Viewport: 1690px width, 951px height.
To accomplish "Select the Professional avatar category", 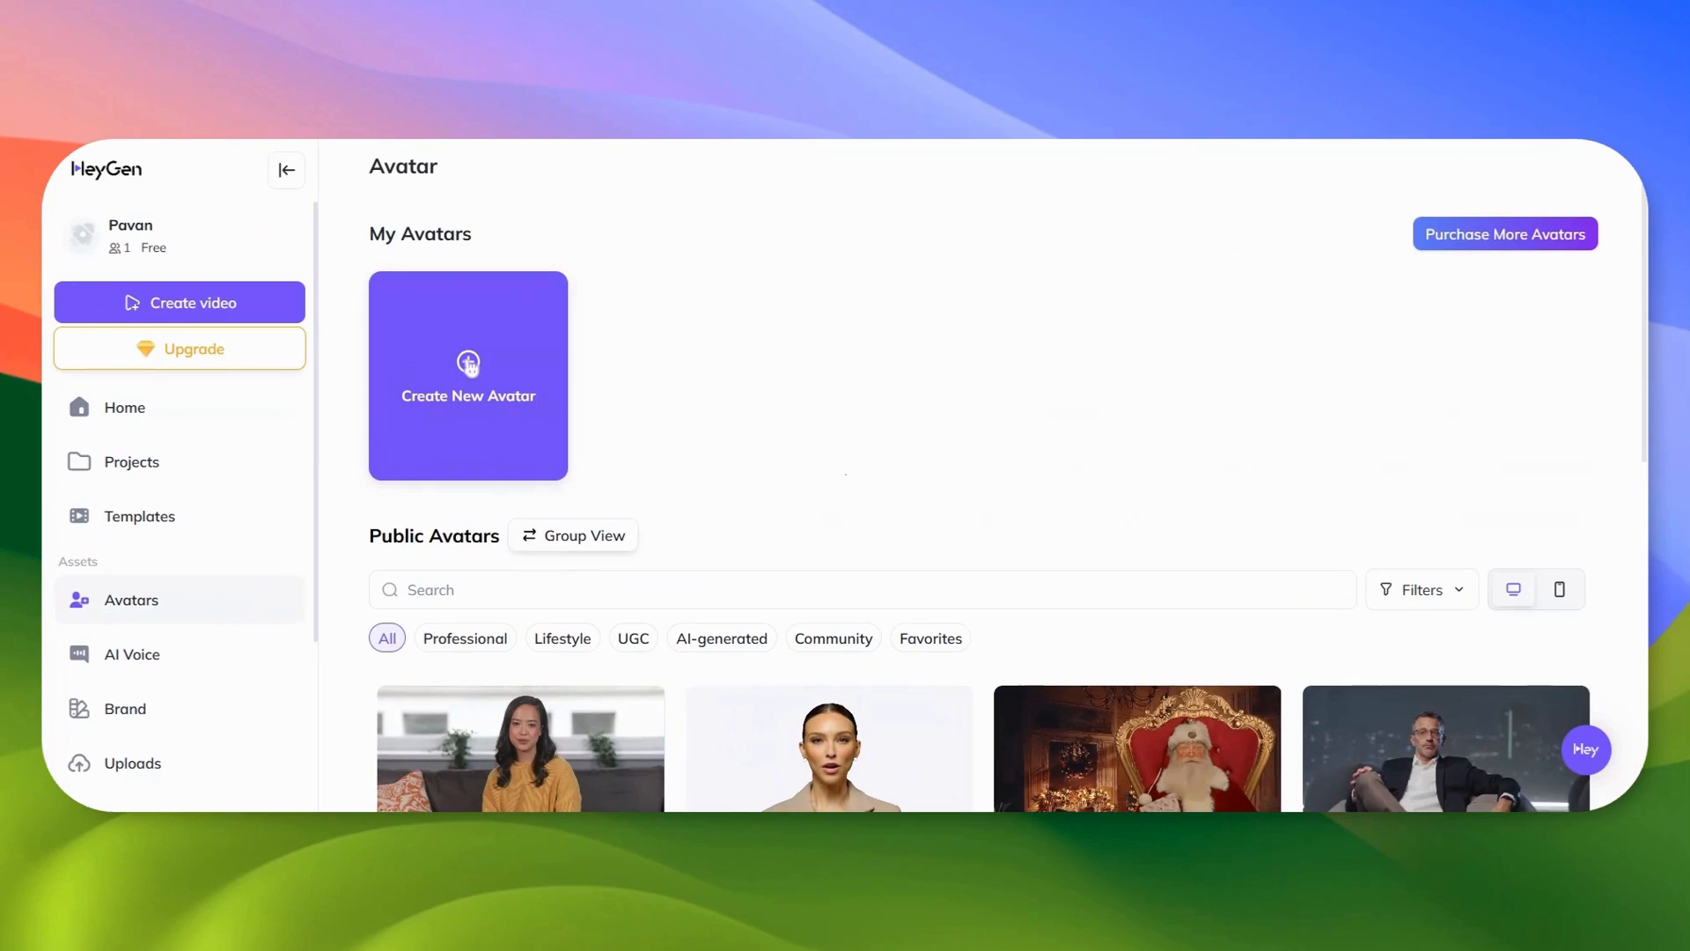I will 465,638.
